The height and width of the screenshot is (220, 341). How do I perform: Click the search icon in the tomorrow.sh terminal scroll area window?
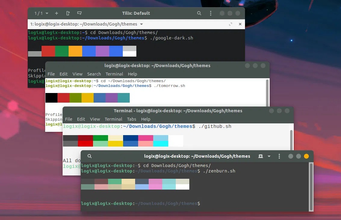click(94, 74)
